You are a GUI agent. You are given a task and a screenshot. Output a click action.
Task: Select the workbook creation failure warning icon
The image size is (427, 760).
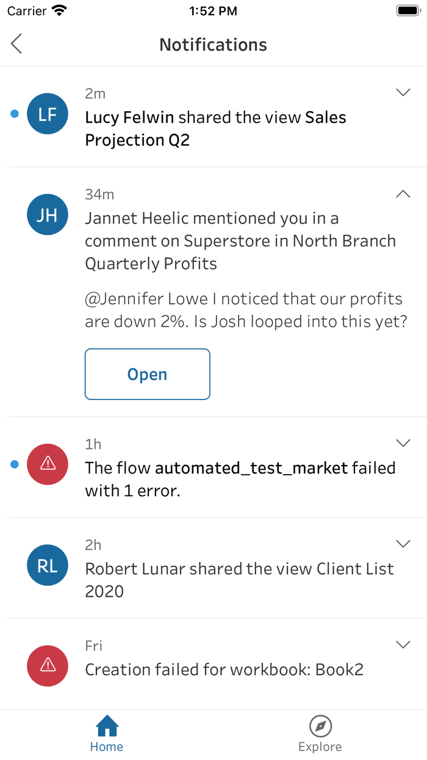[47, 666]
